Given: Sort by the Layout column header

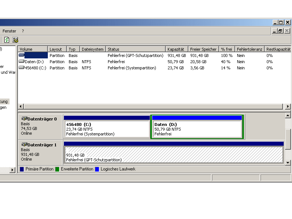Looking at the screenshot, I should [x=57, y=49].
